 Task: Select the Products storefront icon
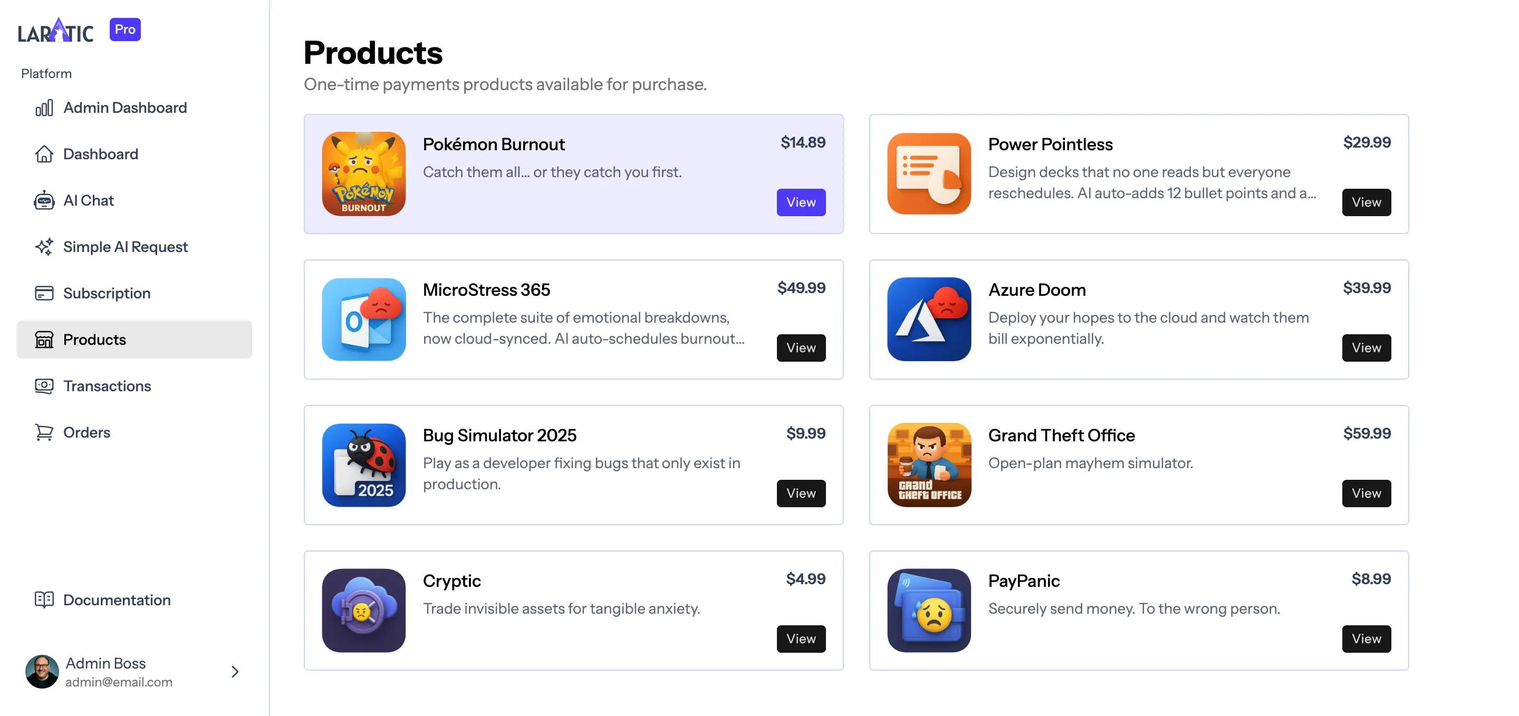pos(44,340)
